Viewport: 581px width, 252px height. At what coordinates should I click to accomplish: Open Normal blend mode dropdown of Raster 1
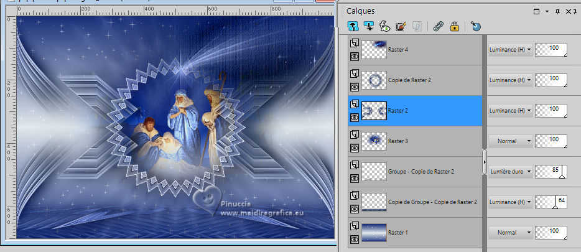[510, 232]
